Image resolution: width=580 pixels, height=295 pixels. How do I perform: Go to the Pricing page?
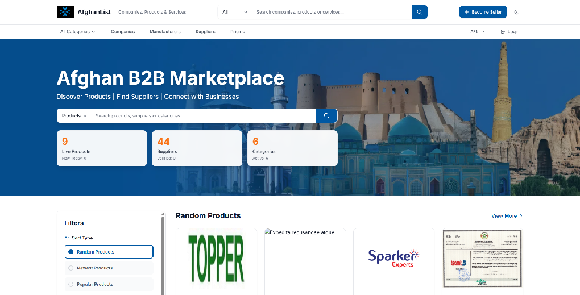tap(238, 32)
